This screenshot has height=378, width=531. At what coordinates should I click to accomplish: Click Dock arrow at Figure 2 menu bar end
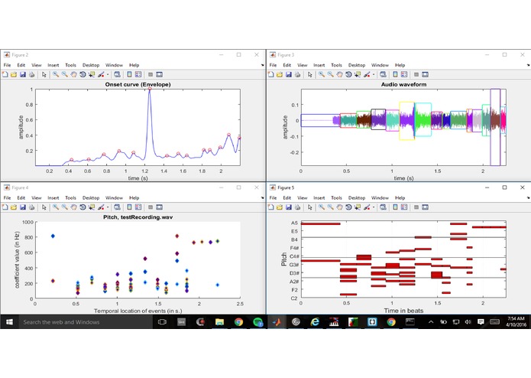(263, 65)
